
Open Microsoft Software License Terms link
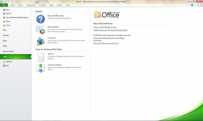tap(106, 43)
